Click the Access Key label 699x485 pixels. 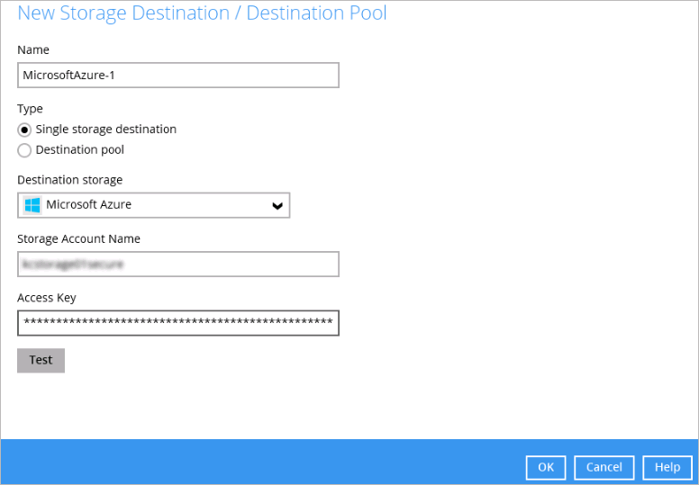click(47, 298)
